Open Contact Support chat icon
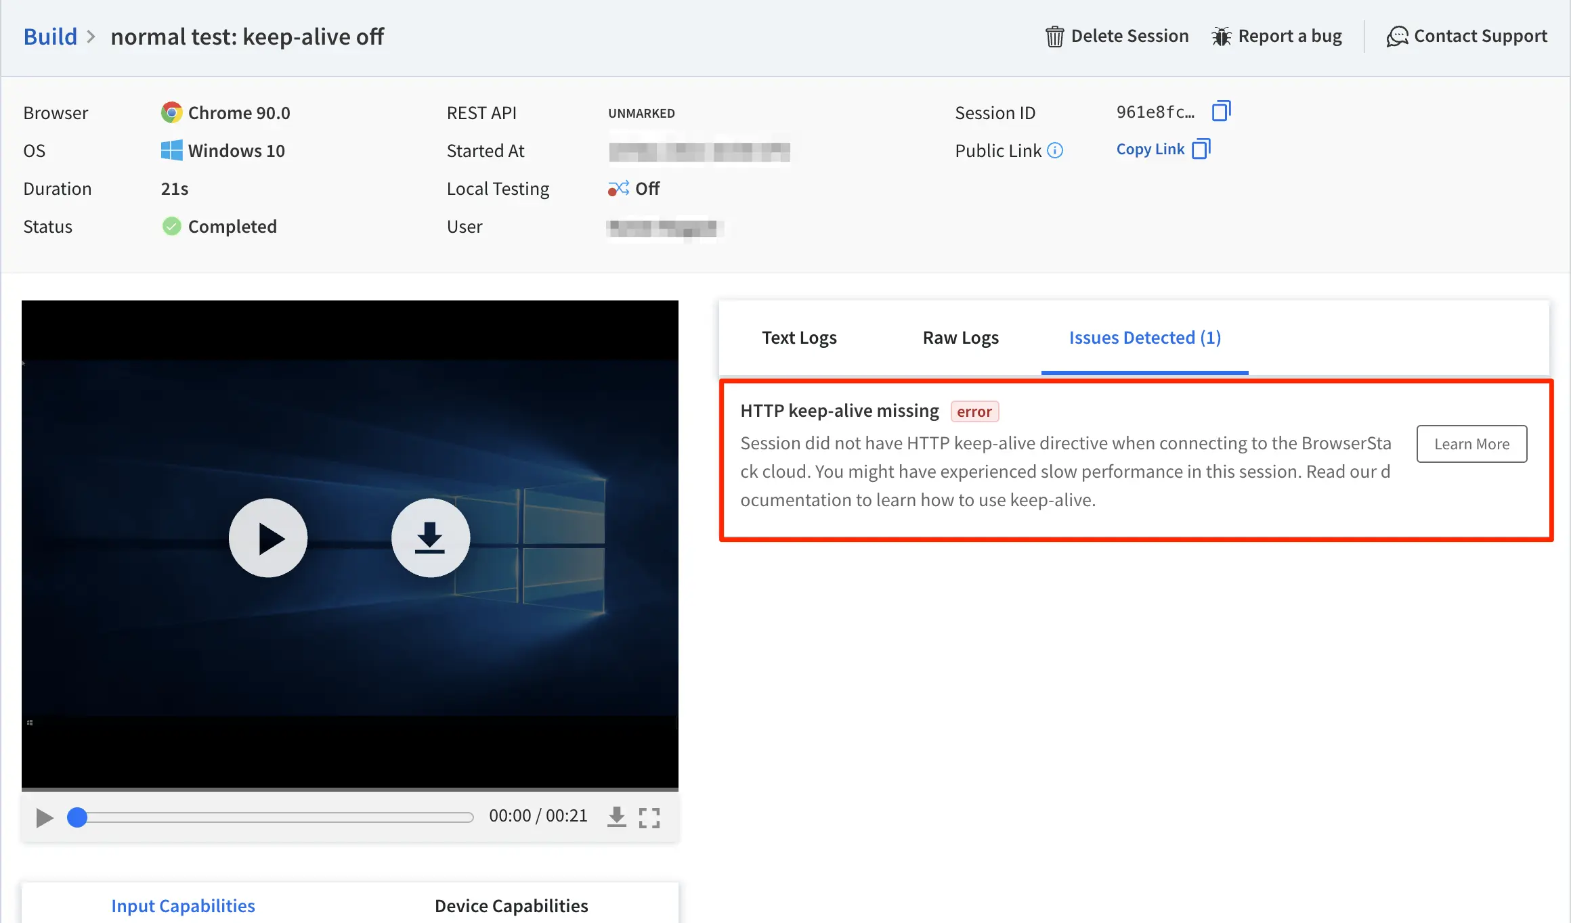Image resolution: width=1571 pixels, height=923 pixels. point(1397,37)
